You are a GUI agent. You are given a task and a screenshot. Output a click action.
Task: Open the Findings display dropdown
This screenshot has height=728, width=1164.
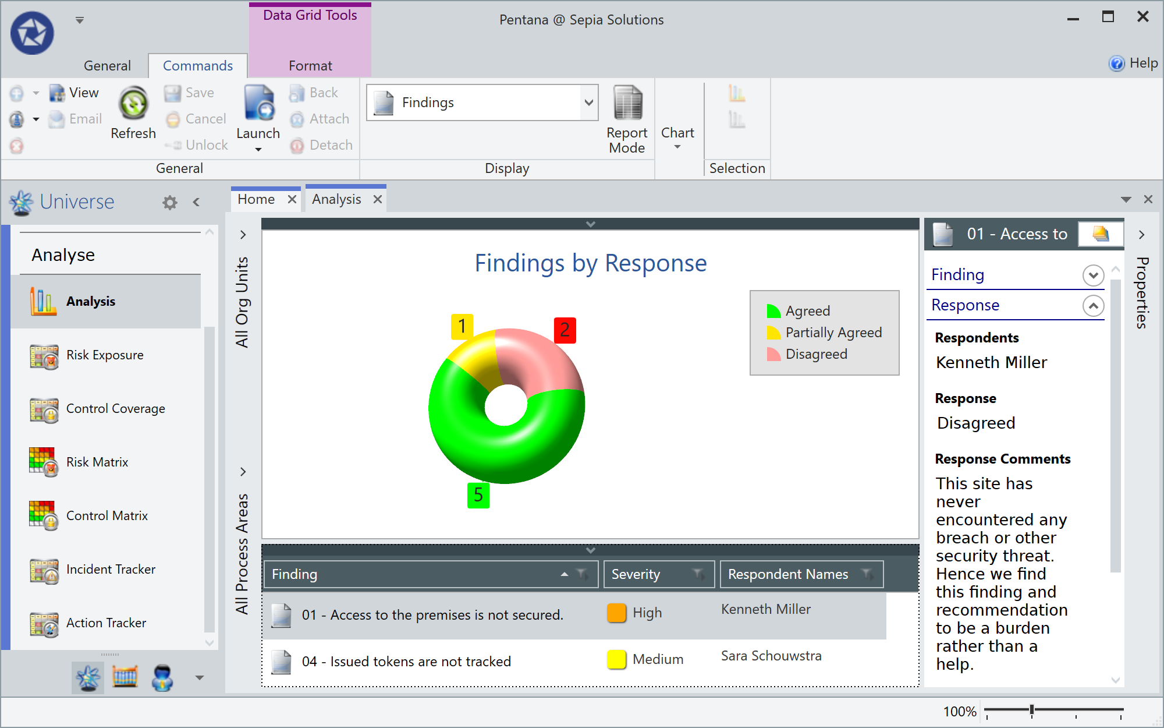(588, 102)
